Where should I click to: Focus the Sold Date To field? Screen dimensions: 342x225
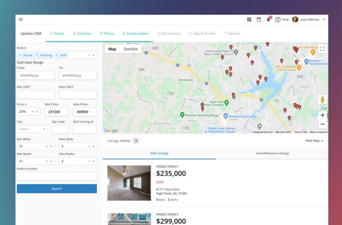click(78, 76)
